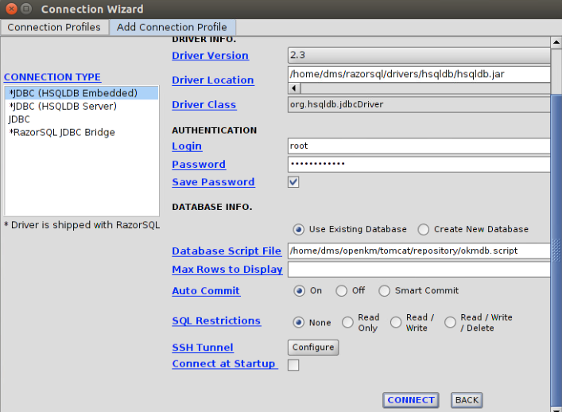Uncheck the Save Password checkbox

click(293, 182)
